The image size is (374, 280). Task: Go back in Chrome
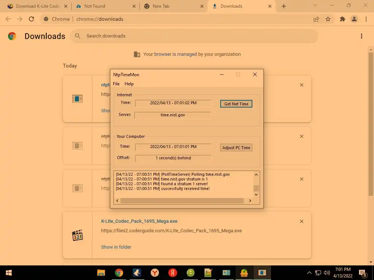(8, 19)
